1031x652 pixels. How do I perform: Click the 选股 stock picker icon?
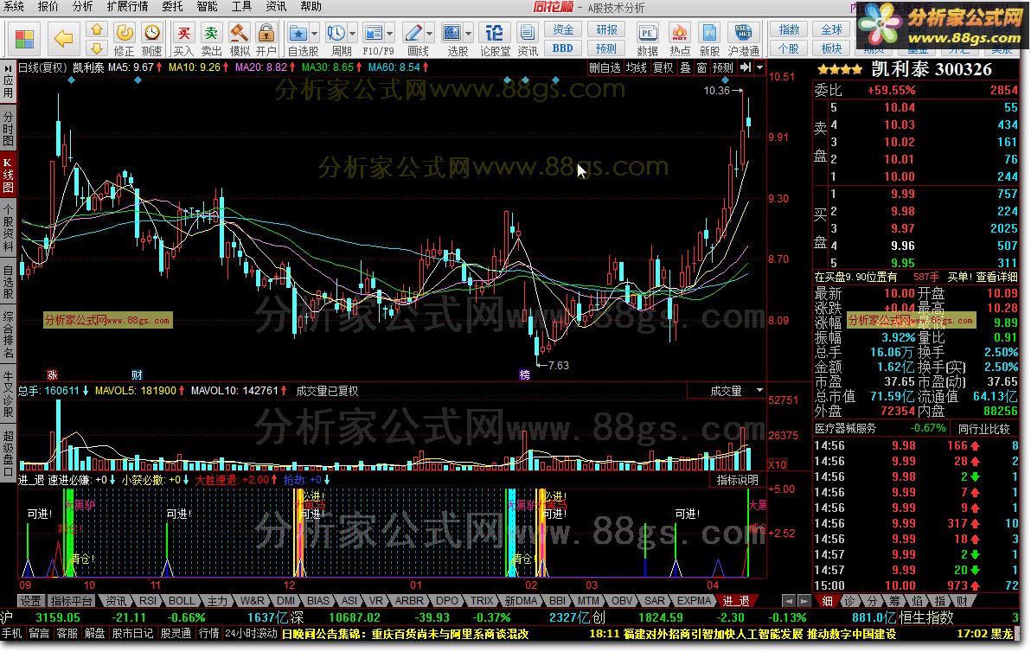[452, 32]
